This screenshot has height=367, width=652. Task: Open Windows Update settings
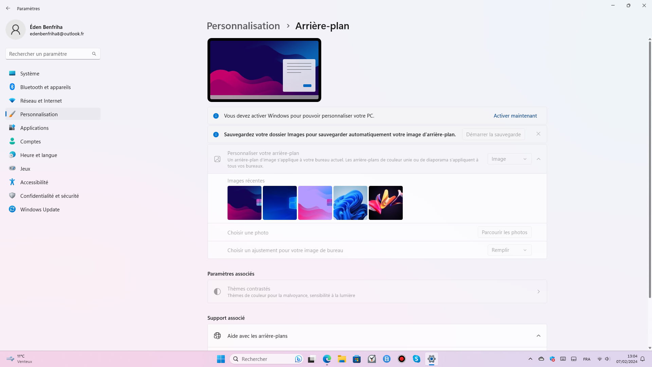pos(53,209)
